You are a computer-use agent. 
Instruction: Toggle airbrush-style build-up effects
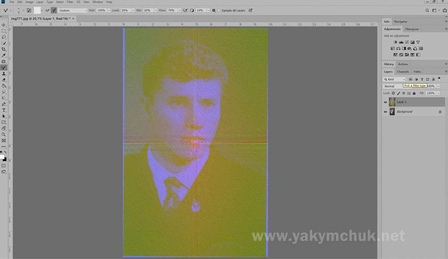(185, 11)
